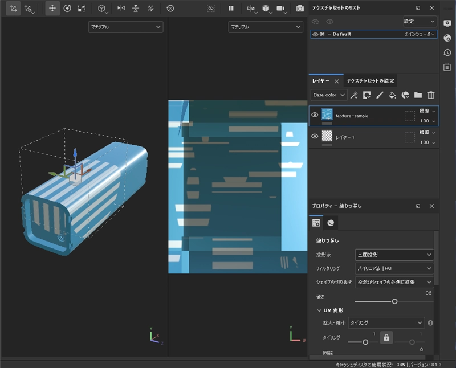Open the history clock icon in right sidebar

447,52
